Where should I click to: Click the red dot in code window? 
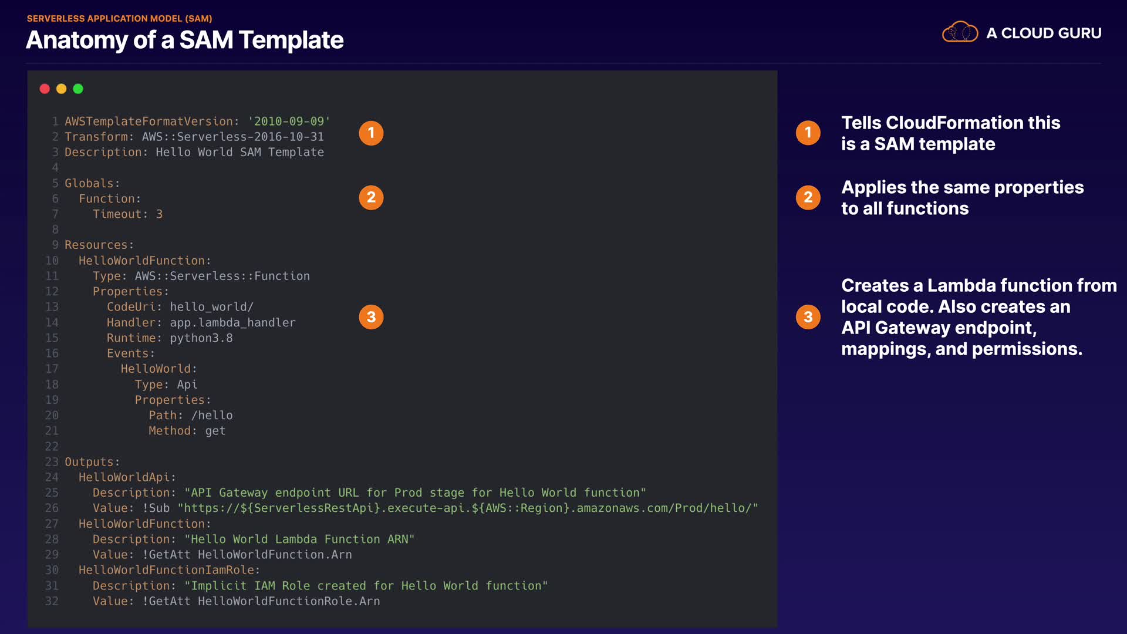[x=45, y=89]
